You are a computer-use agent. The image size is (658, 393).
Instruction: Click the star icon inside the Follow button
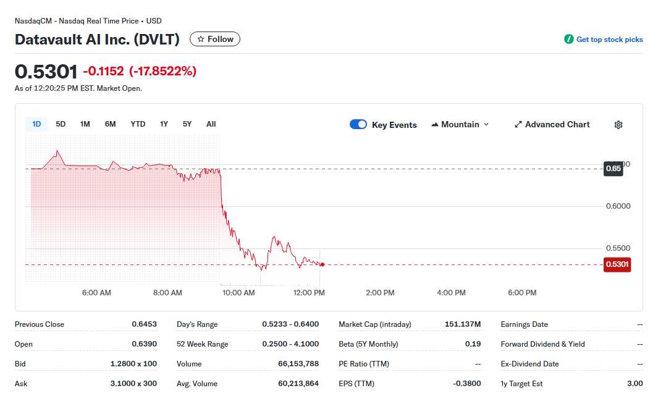200,38
